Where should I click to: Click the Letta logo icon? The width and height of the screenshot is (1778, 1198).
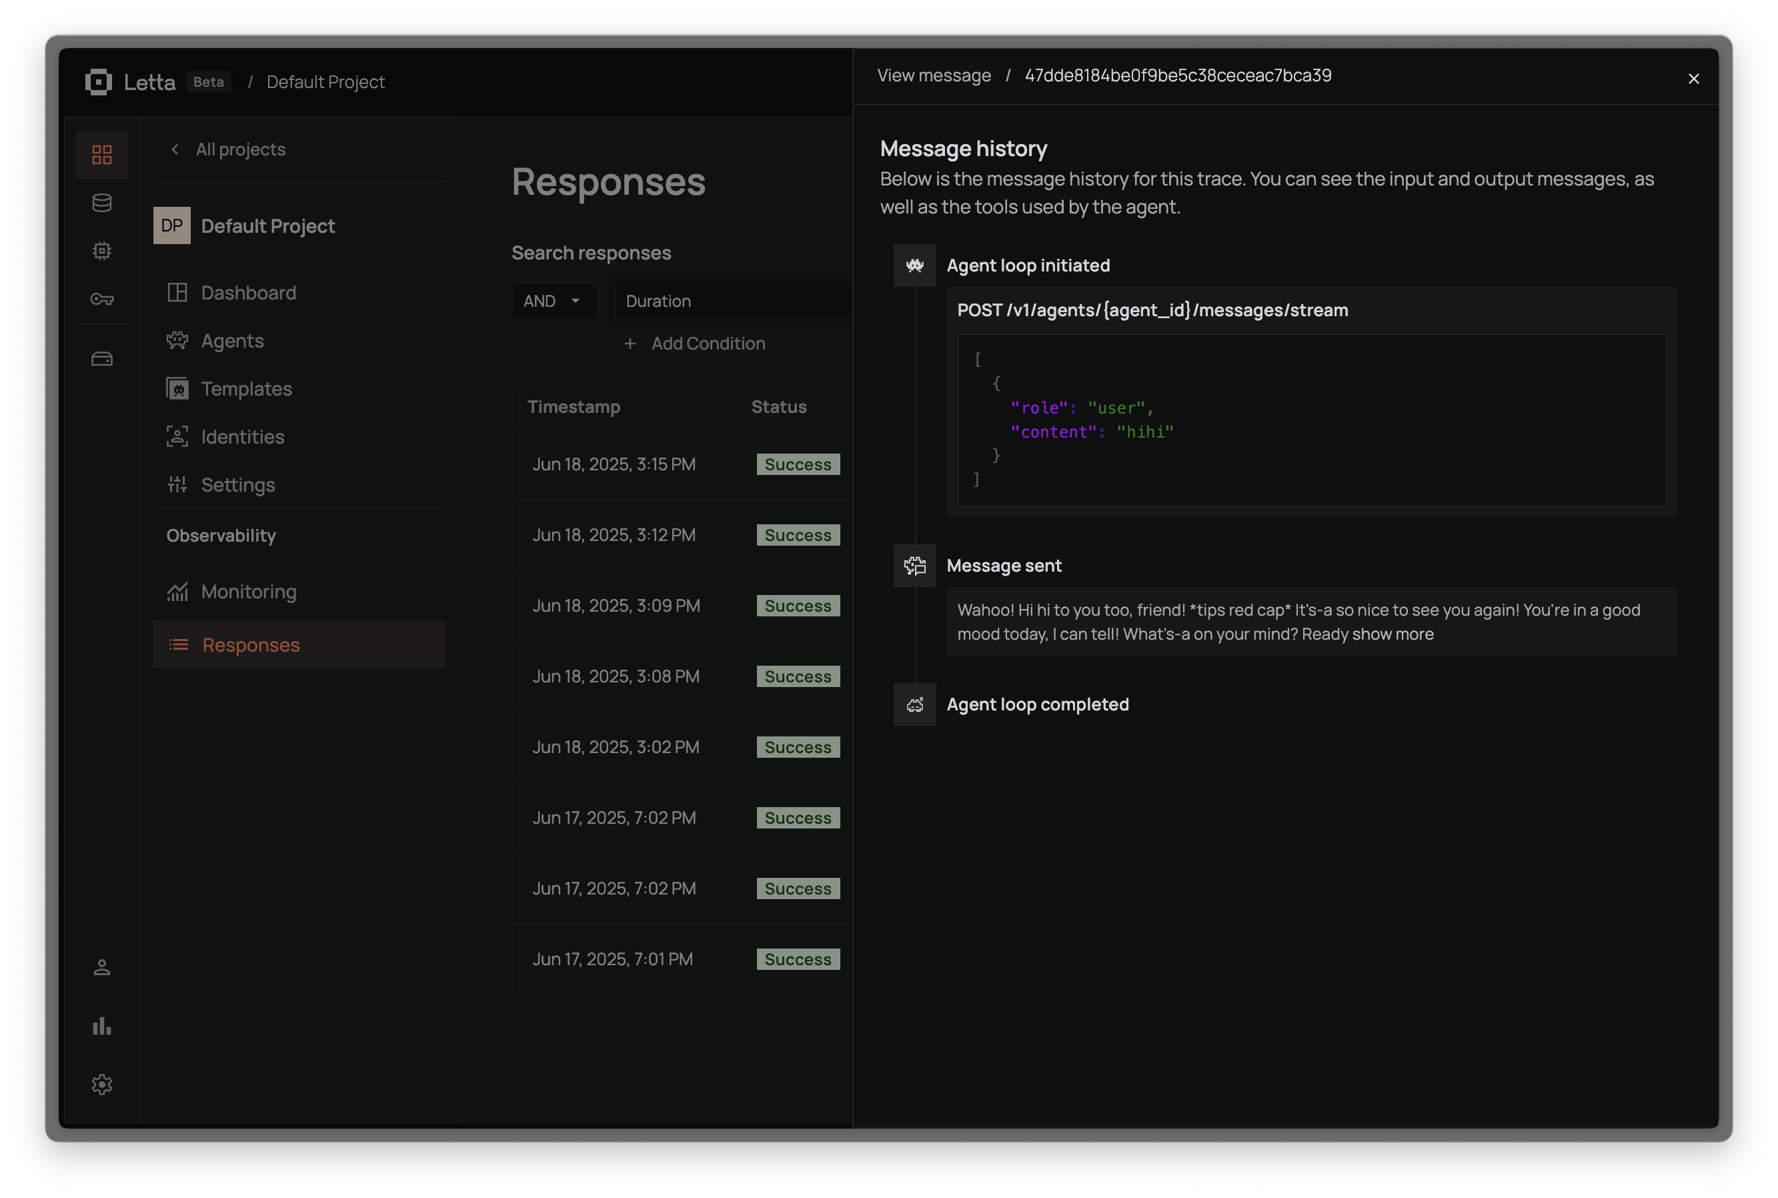point(99,82)
